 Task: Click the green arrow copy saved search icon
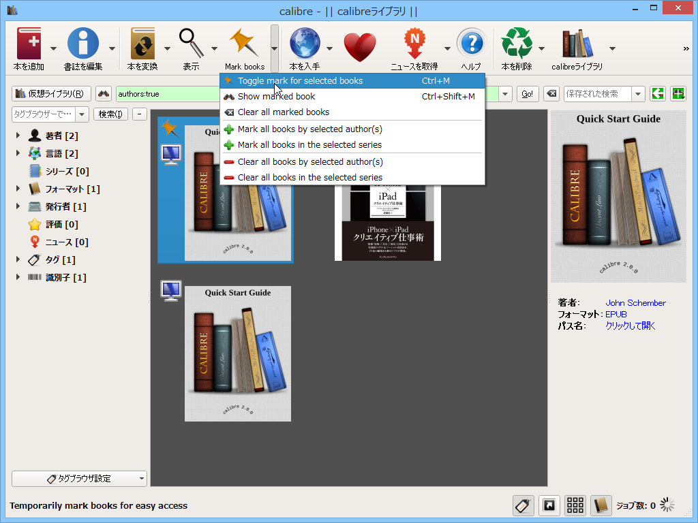click(658, 94)
